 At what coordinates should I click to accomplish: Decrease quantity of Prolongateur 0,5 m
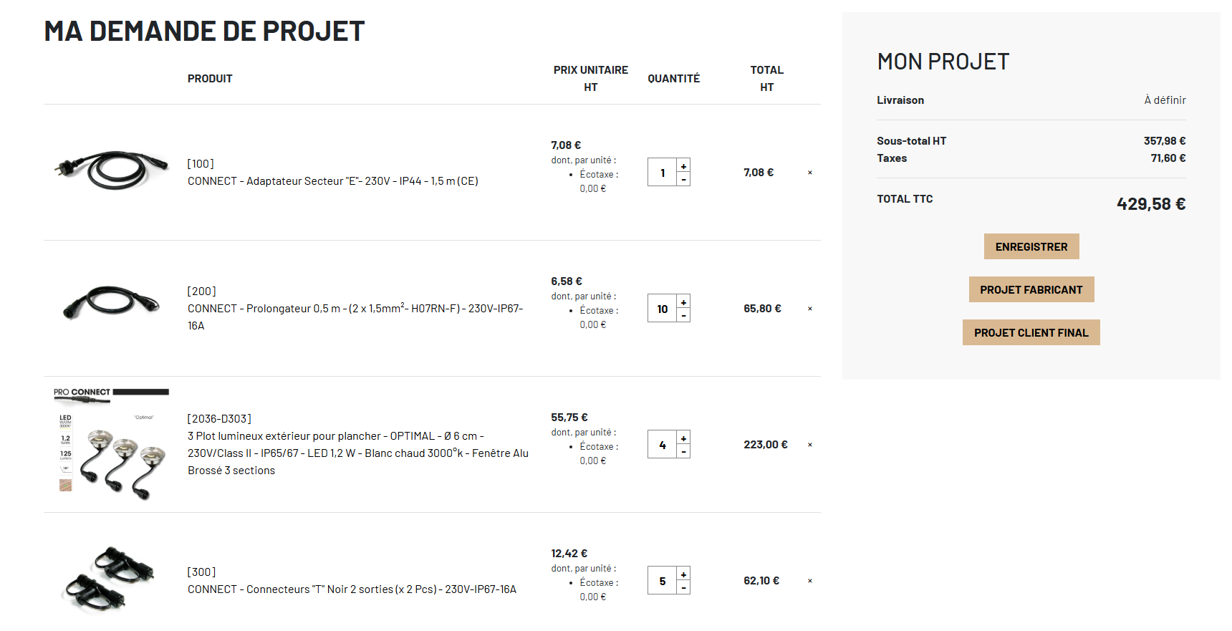[683, 316]
